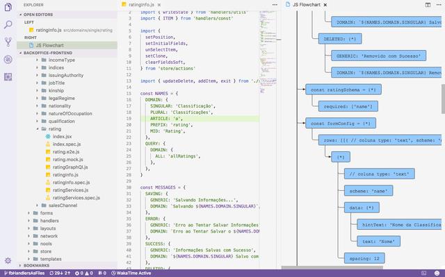Click the 'const formConfig' flowchart node
The width and height of the screenshot is (445, 277).
[341, 124]
